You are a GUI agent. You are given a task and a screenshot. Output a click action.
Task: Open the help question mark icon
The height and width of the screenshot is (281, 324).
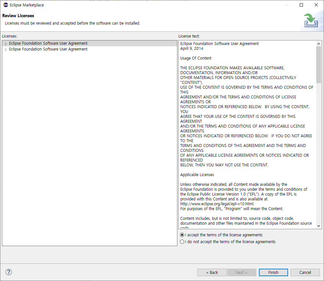[9, 272]
